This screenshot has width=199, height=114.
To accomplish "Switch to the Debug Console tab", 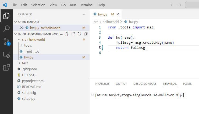I will (x=145, y=84).
